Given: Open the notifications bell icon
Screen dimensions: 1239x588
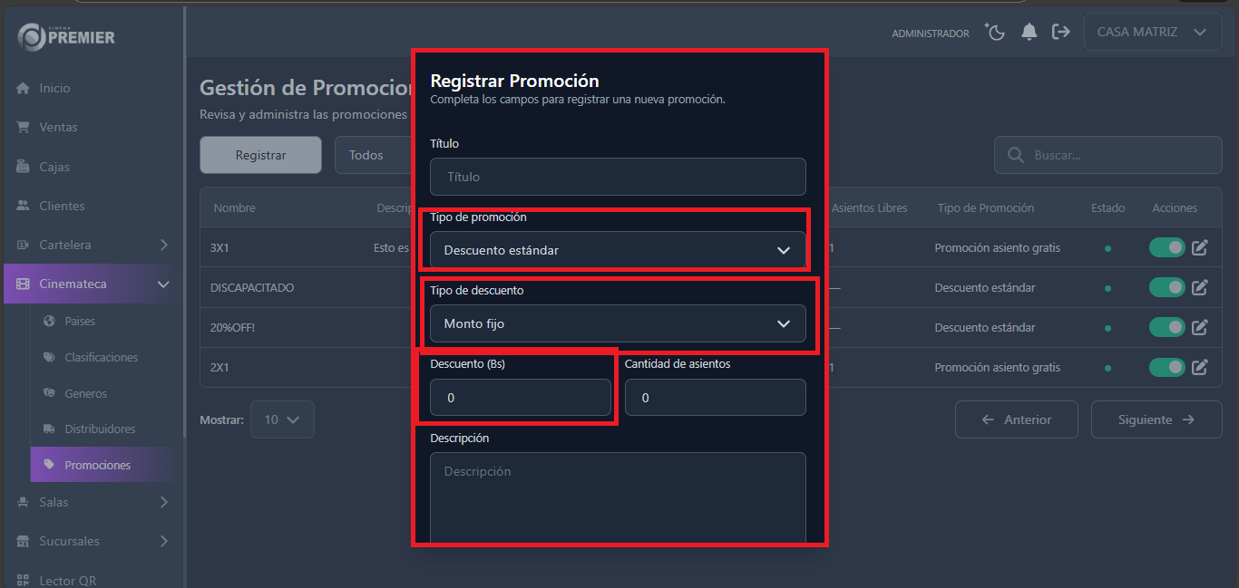Looking at the screenshot, I should tap(1029, 32).
